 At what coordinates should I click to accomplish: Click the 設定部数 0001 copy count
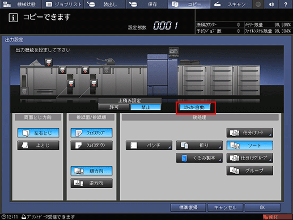coord(165,26)
